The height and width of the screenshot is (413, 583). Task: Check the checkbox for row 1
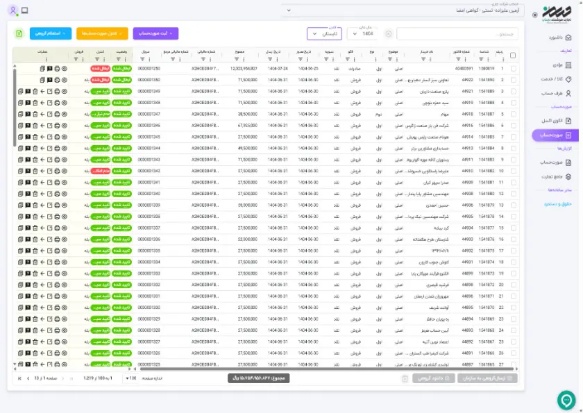pos(513,69)
